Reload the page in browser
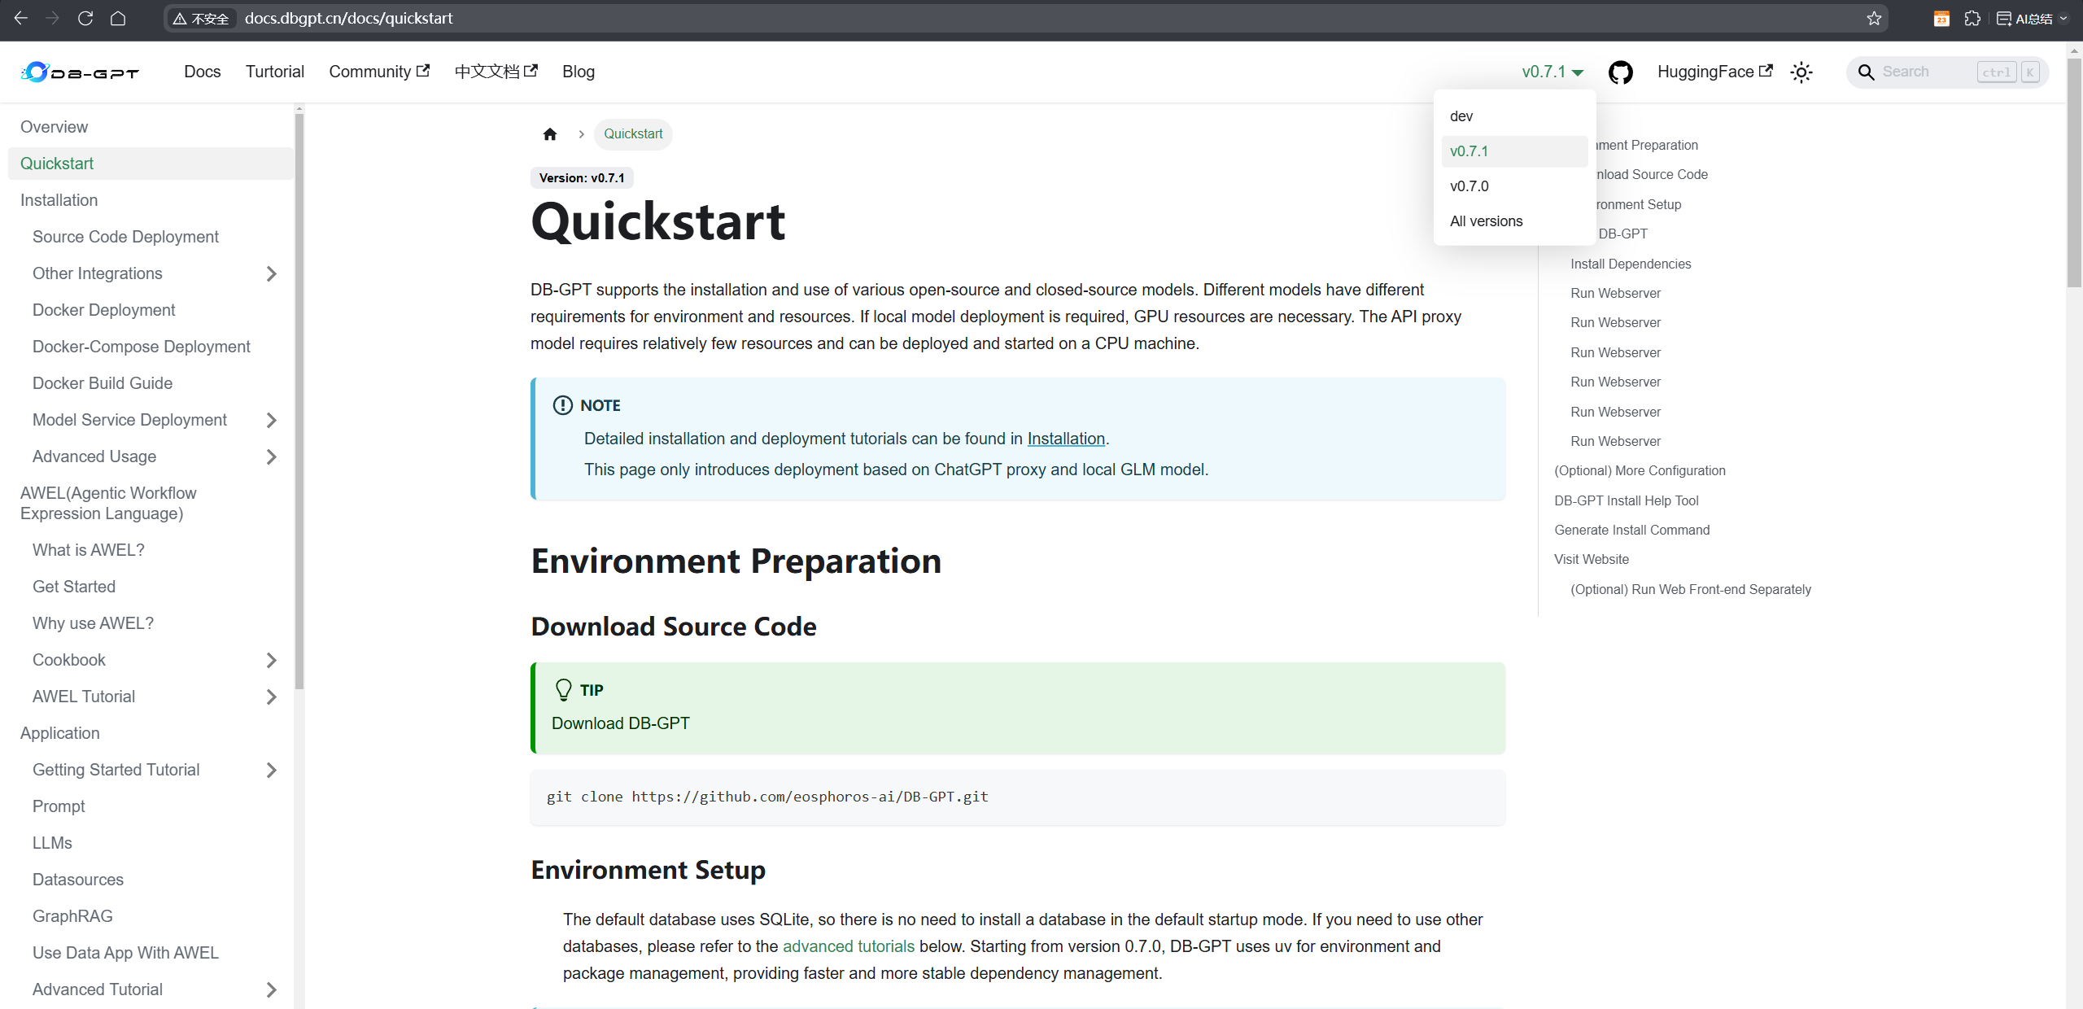Screen dimensions: 2083x1009 click(85, 18)
